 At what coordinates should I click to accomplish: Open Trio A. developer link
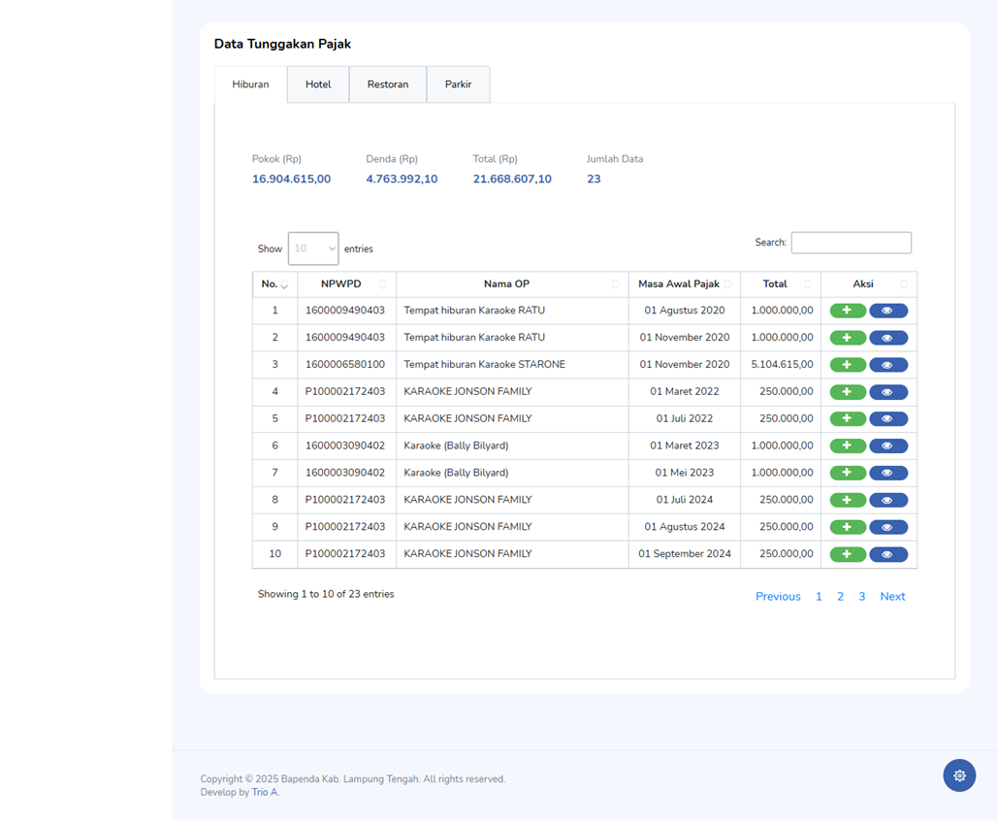pos(265,793)
